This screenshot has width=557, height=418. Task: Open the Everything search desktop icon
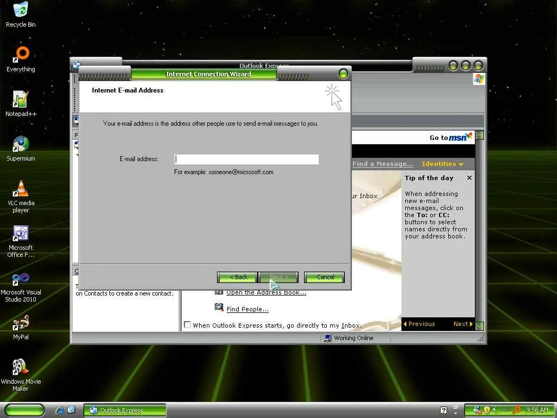[x=21, y=59]
